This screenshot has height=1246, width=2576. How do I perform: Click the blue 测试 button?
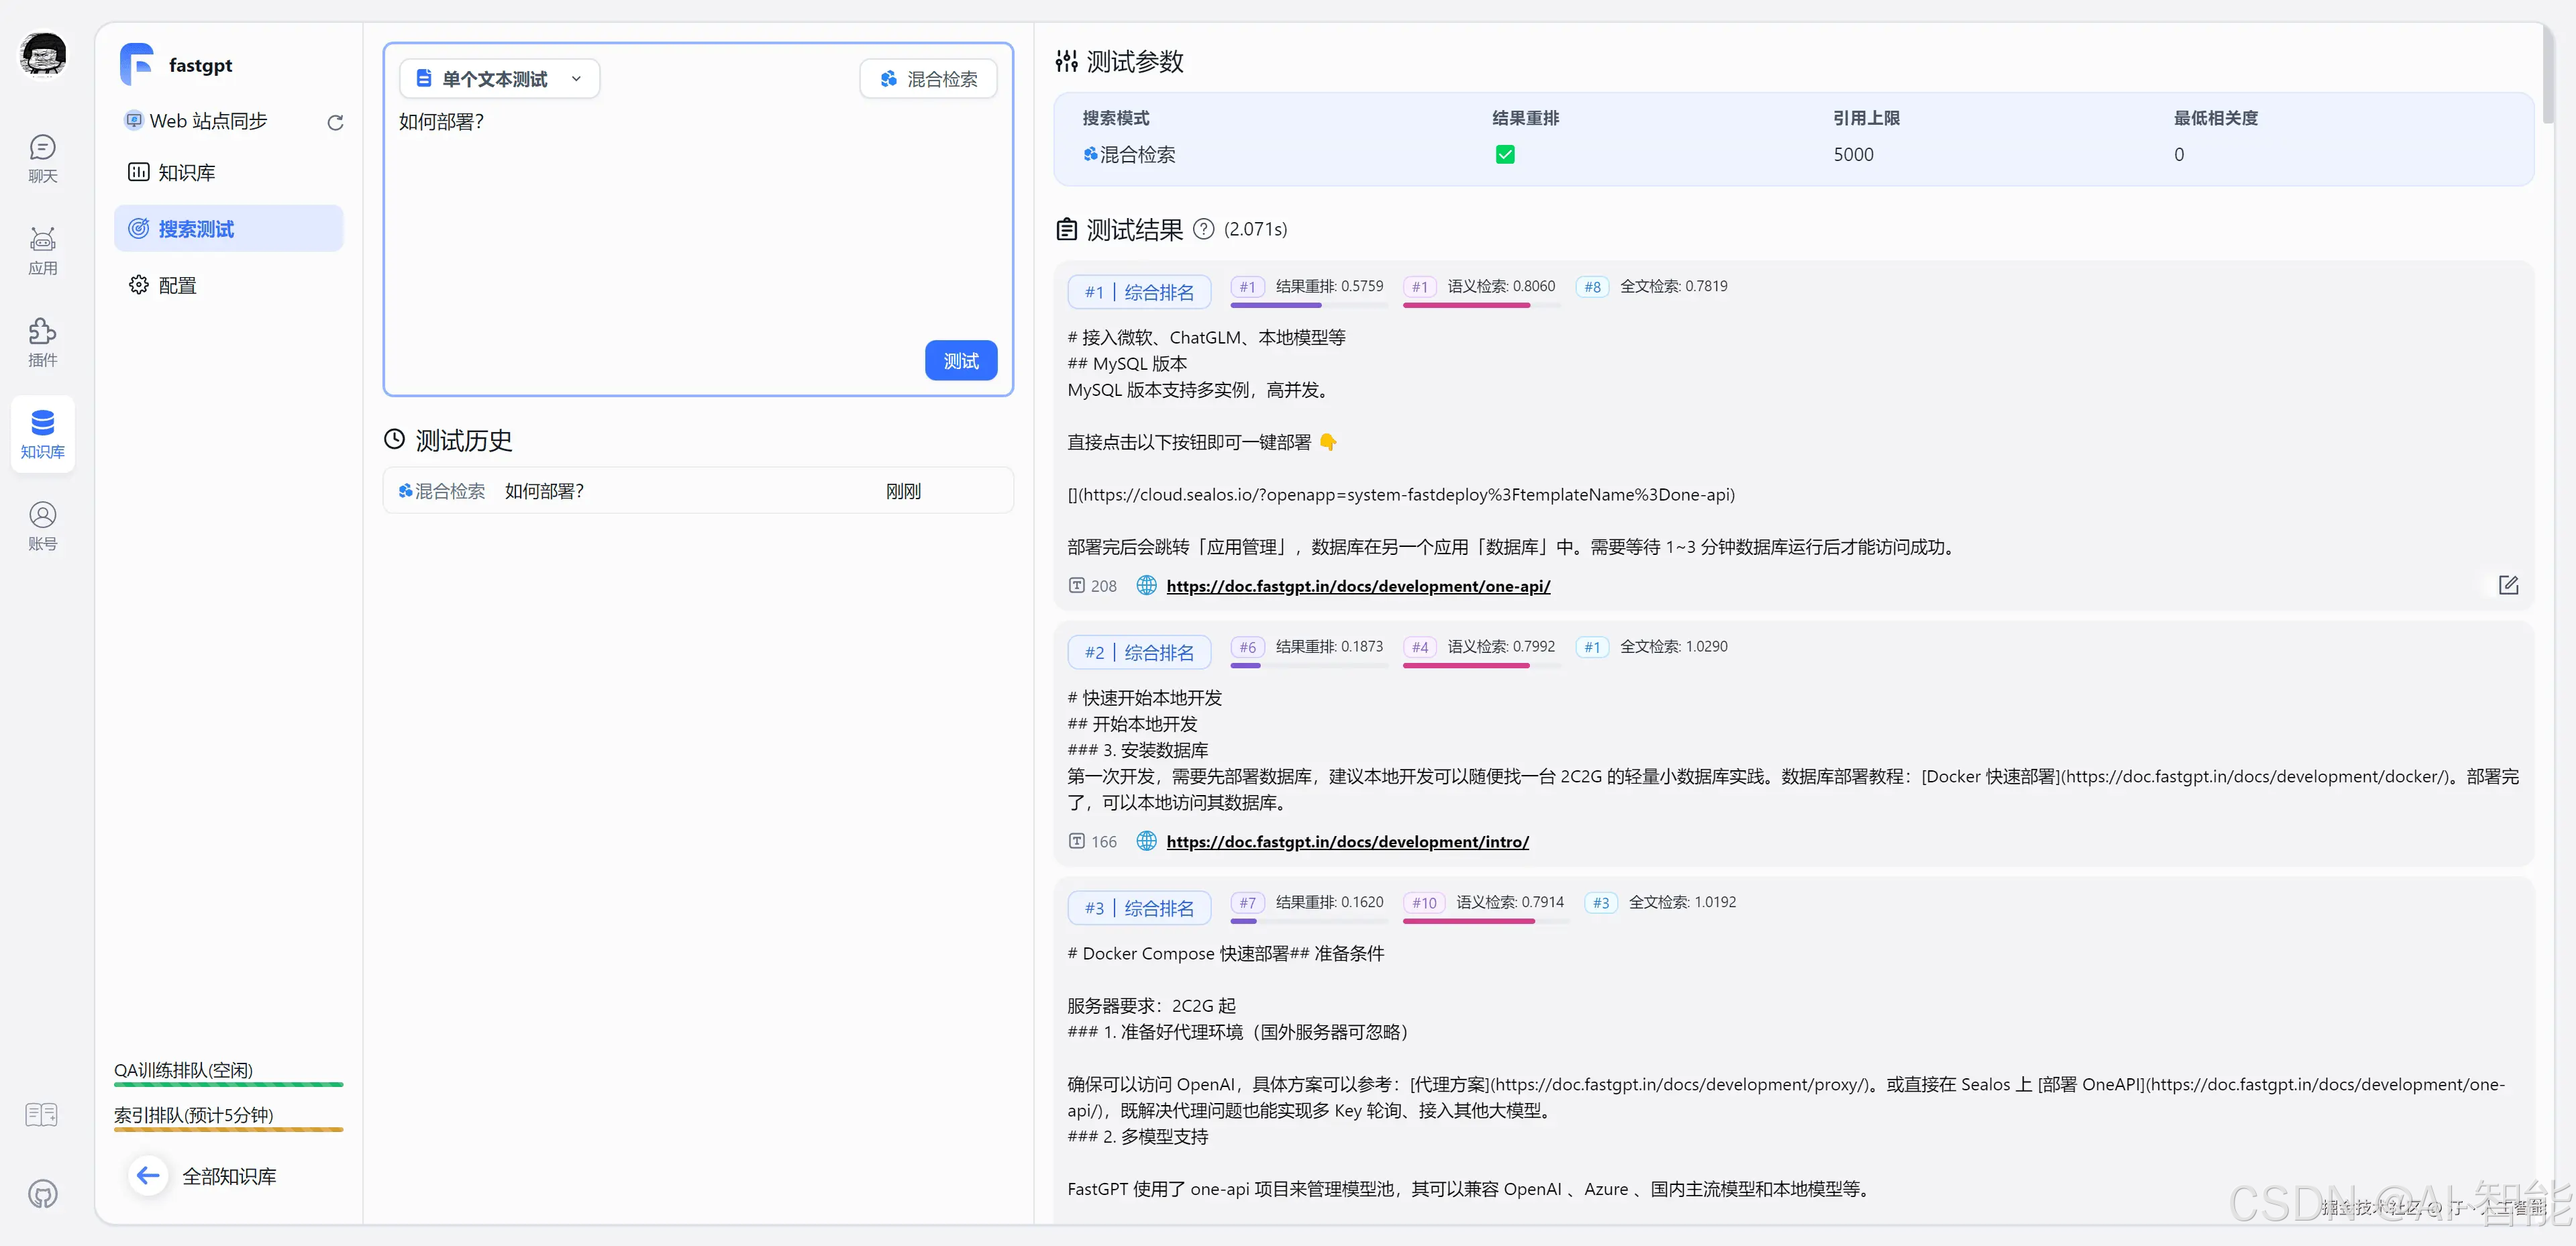[960, 360]
